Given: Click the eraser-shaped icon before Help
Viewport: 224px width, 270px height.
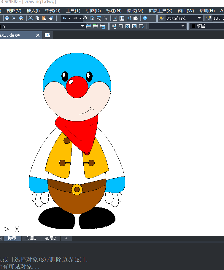Looking at the screenshot, I should 136,18.
